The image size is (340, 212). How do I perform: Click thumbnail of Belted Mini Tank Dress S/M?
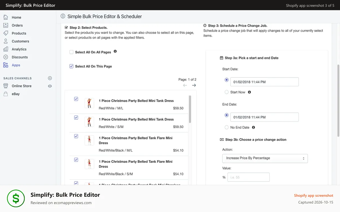click(x=89, y=122)
